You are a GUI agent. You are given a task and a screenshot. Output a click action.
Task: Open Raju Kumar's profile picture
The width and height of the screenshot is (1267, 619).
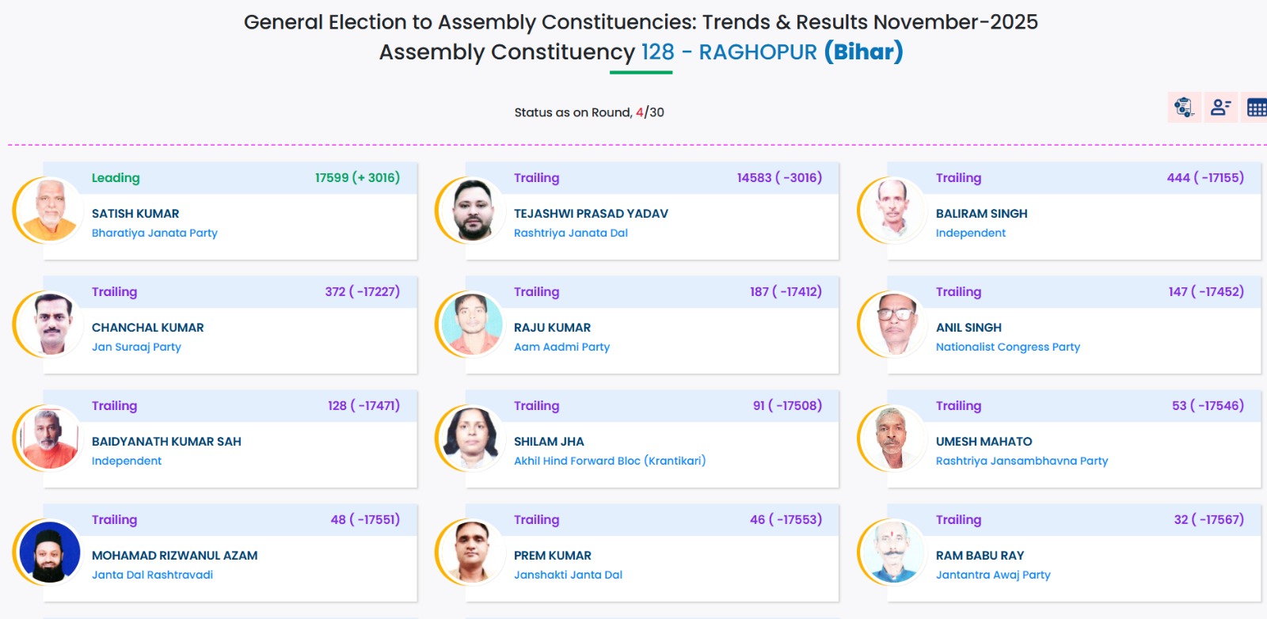(x=472, y=325)
